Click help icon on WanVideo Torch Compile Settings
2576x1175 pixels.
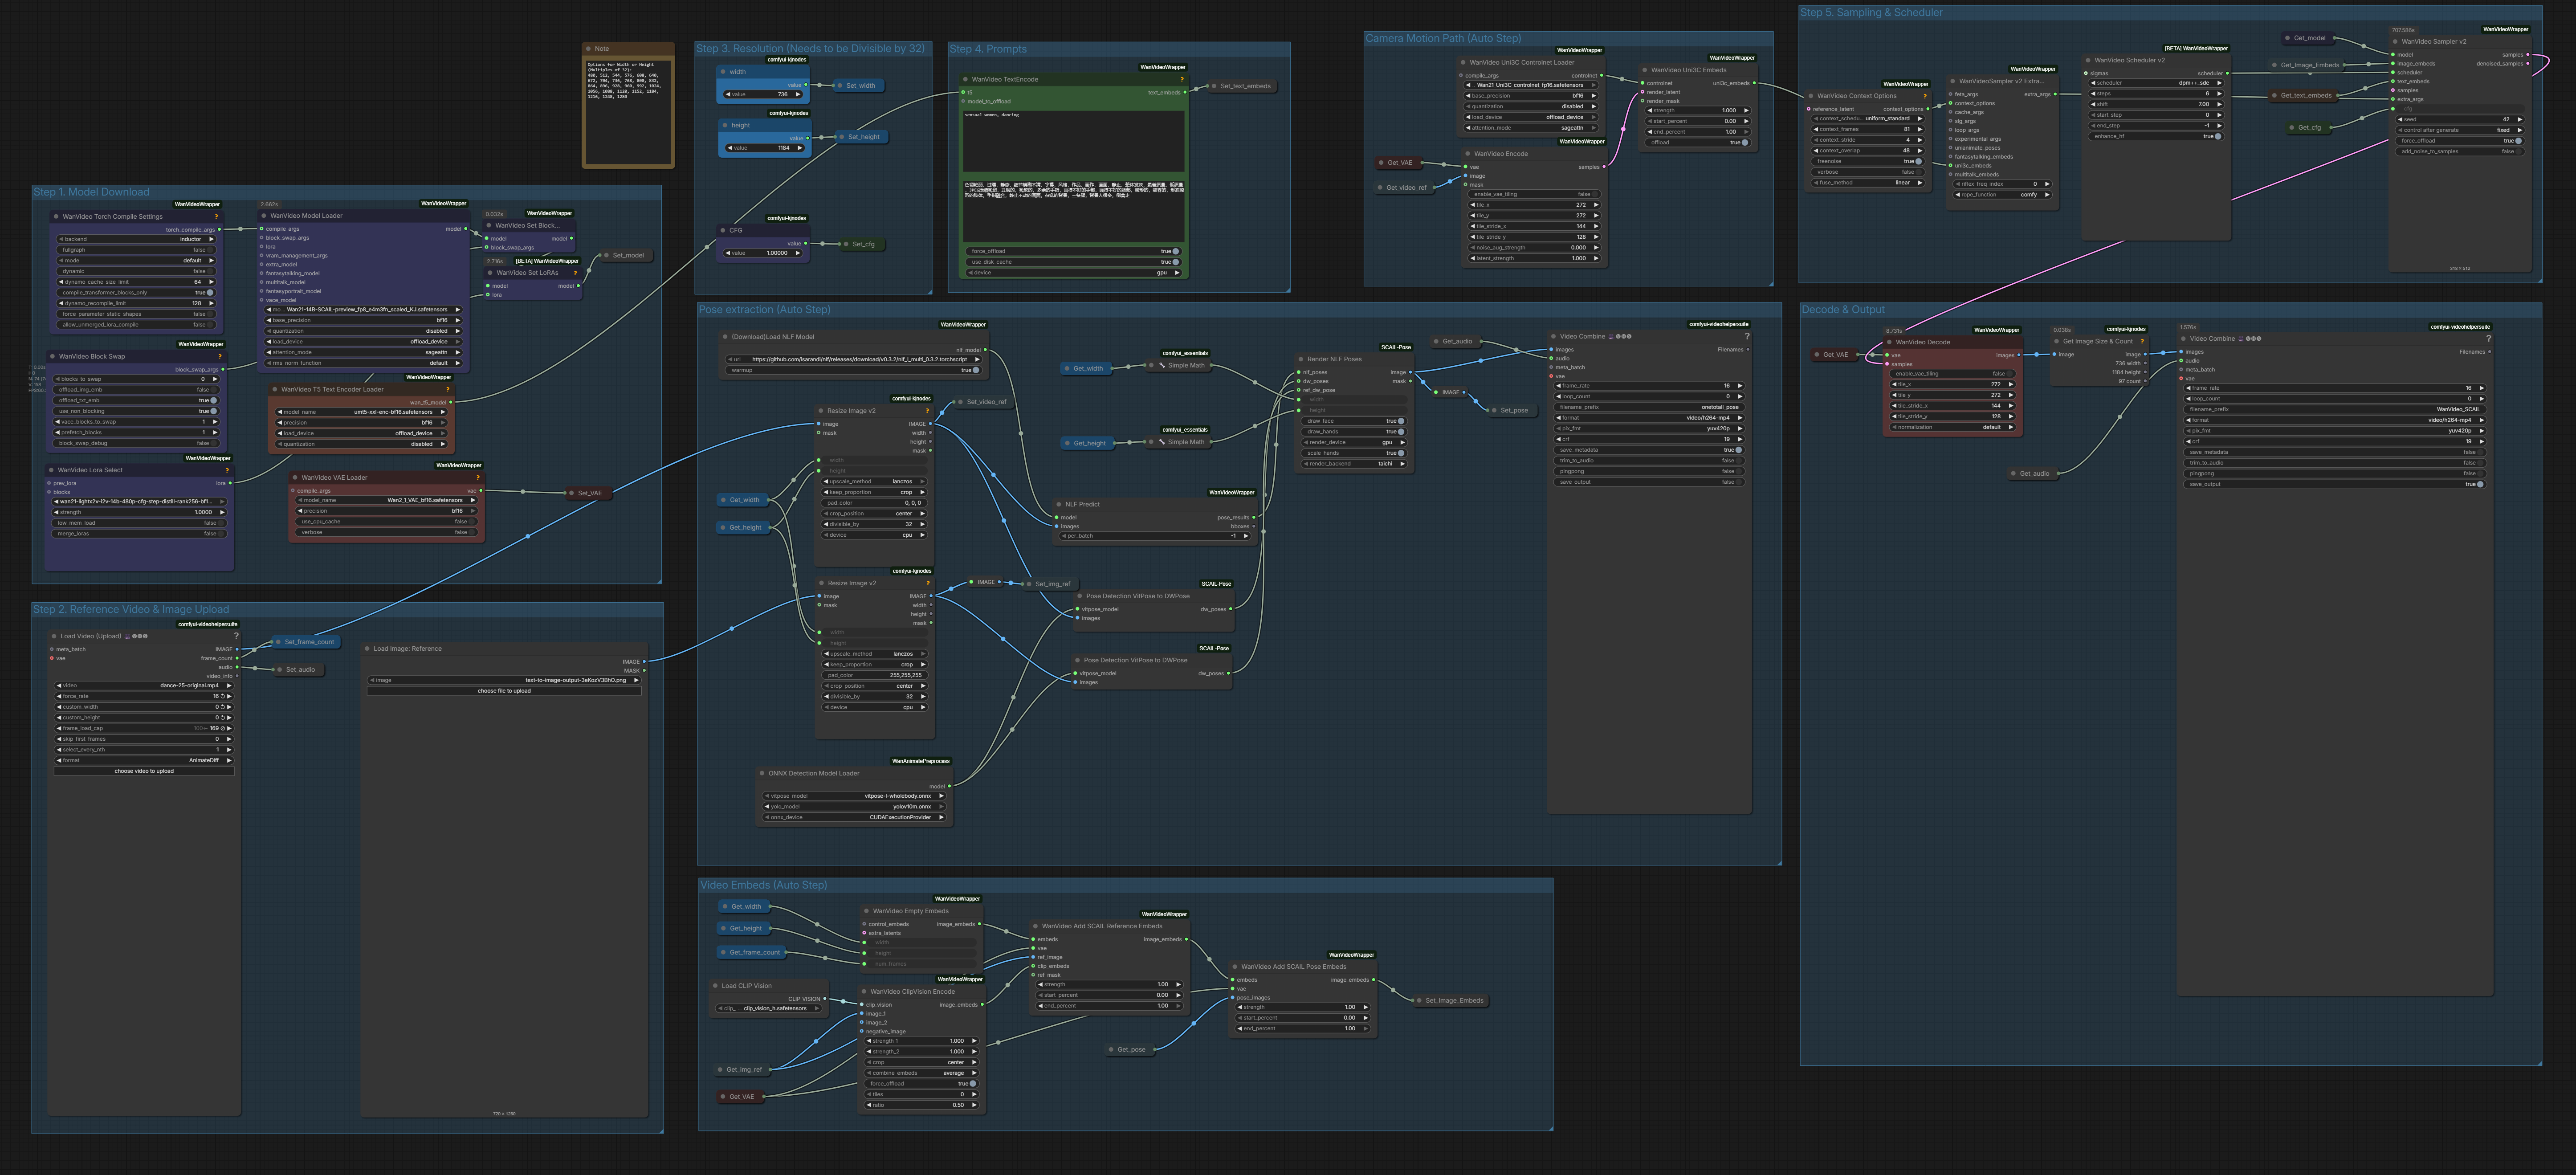(216, 216)
